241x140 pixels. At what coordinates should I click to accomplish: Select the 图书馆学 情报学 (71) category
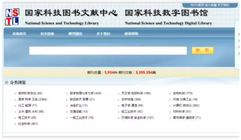click(x=187, y=118)
